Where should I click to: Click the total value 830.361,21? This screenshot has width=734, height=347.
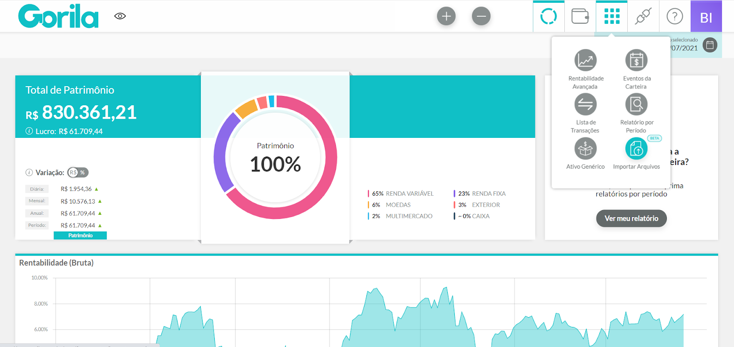coord(89,112)
